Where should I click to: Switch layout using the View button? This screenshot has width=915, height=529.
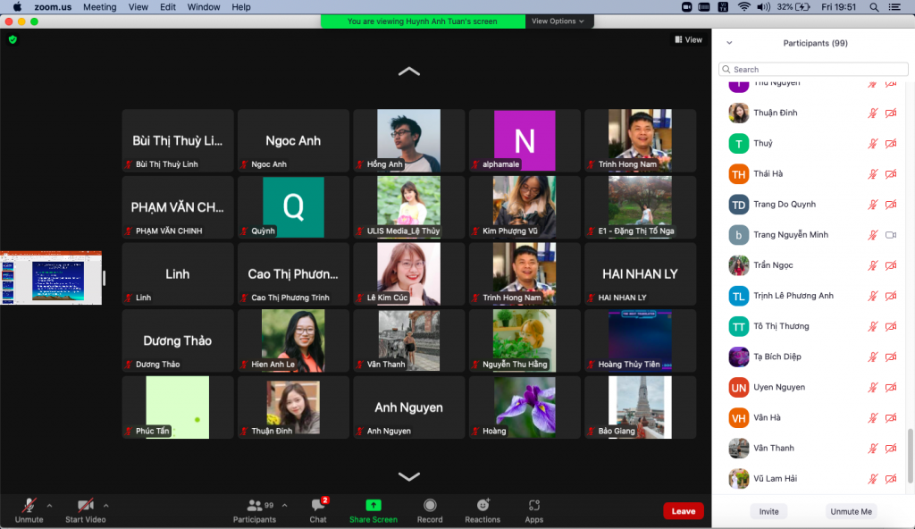(688, 39)
